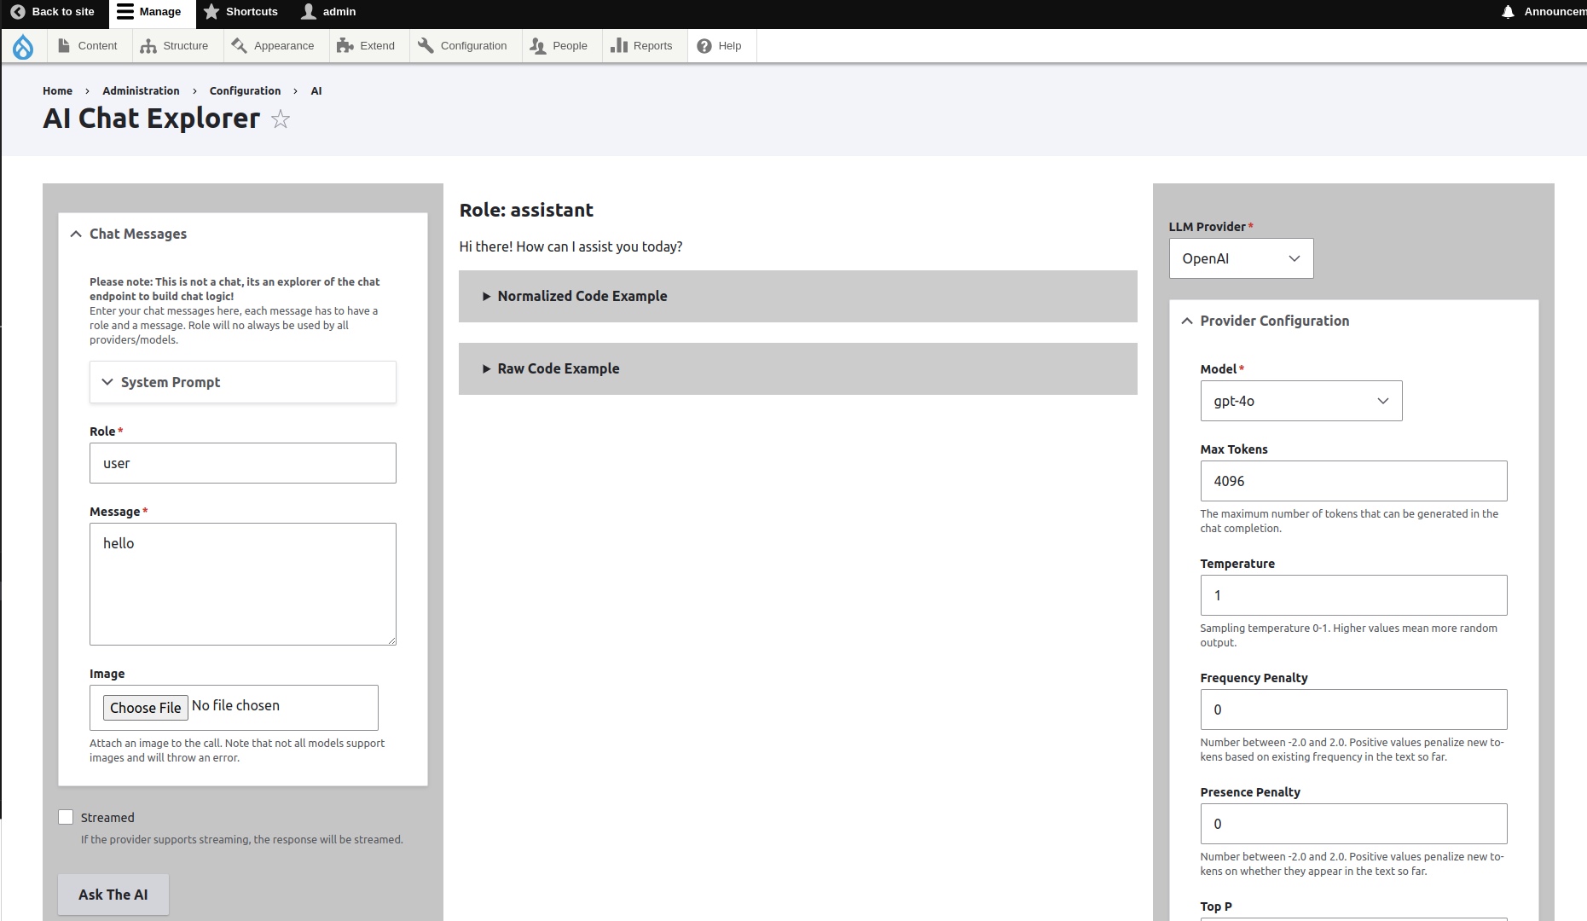Screen dimensions: 1587x921
Task: Open the Configuration menu item
Action: [463, 46]
